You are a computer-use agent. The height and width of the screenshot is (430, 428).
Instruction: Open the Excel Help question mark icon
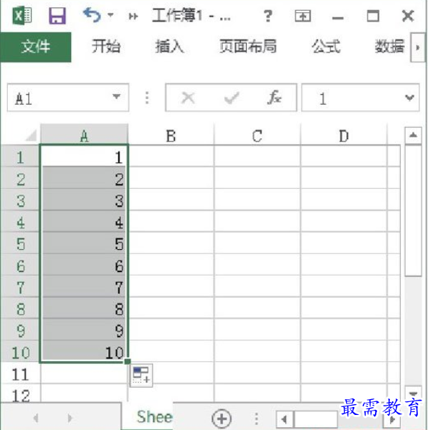[268, 16]
